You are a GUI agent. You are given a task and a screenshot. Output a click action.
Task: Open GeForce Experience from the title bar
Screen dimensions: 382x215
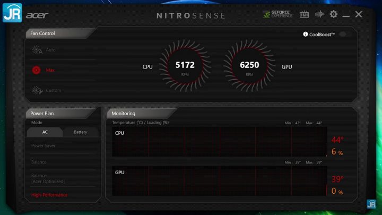[279, 14]
